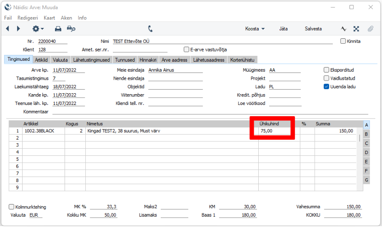Click the Ühikuhind cell 75,00

point(279,131)
